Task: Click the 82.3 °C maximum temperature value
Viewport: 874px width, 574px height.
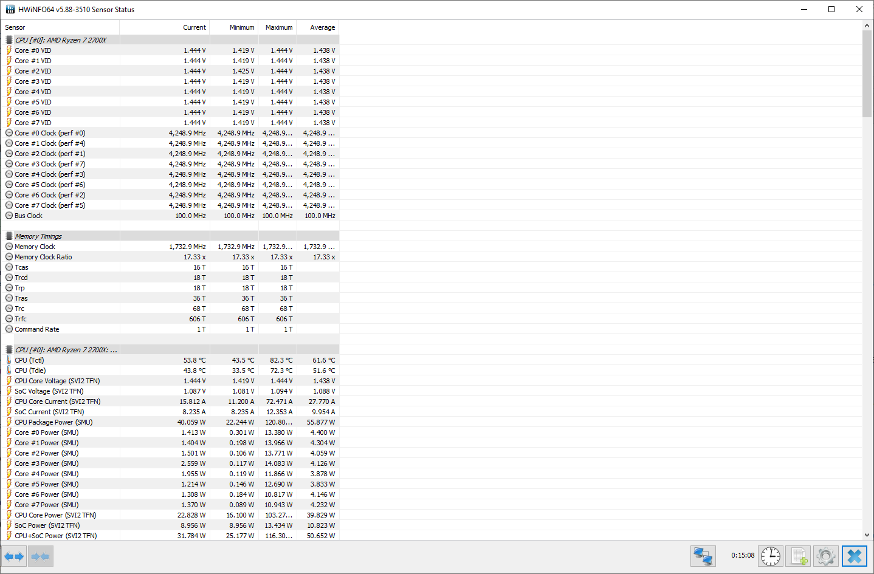Action: tap(281, 360)
